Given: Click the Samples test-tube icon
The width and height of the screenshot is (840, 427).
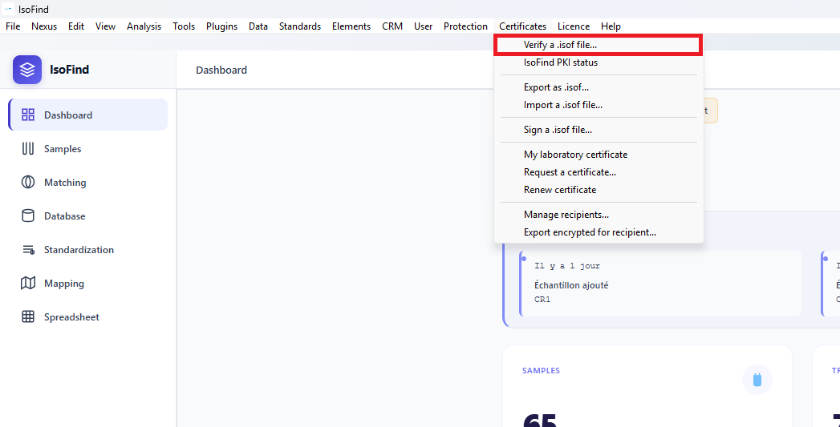Looking at the screenshot, I should tap(28, 148).
